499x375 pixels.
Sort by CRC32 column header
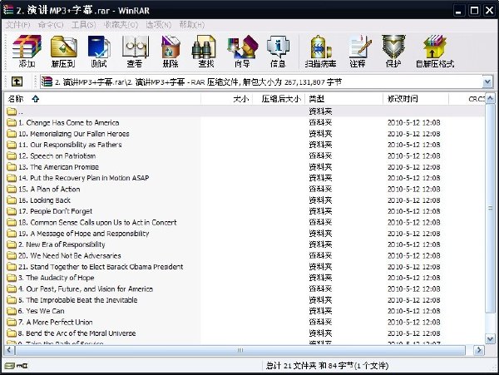(x=467, y=99)
